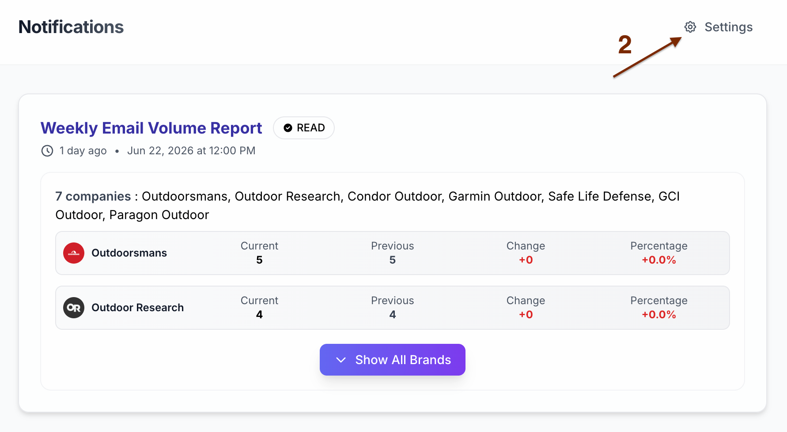Click Outdoorsmans Current value 5
The height and width of the screenshot is (432, 787).
[259, 260]
